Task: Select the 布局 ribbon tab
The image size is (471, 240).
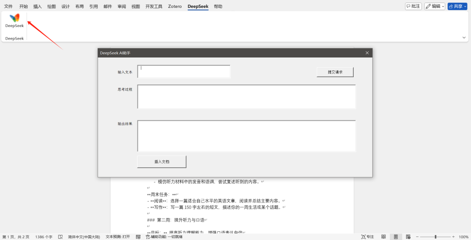Action: 80,6
